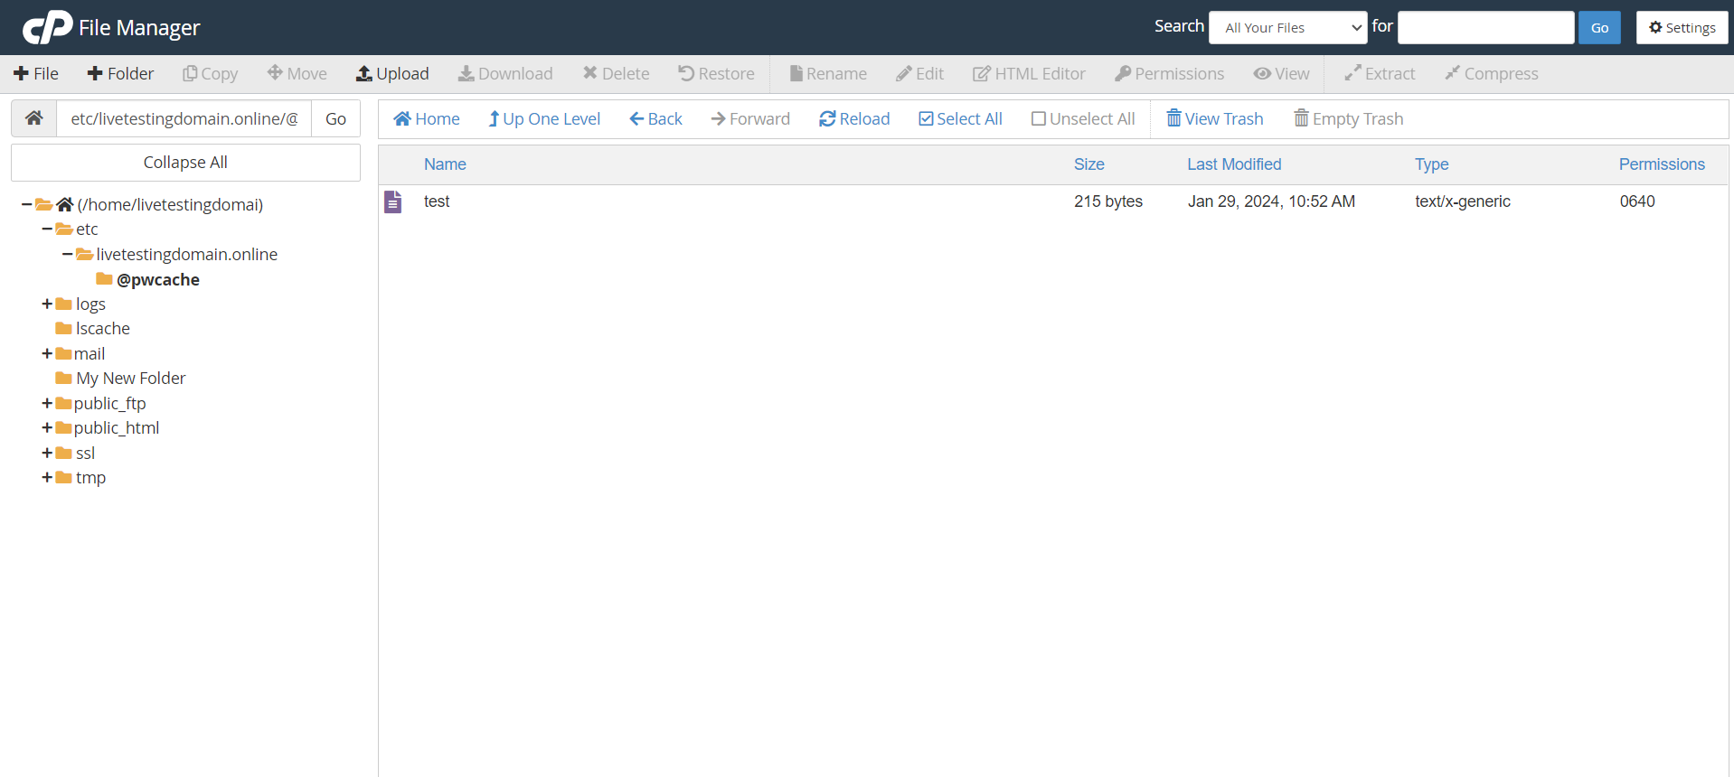Image resolution: width=1734 pixels, height=777 pixels.
Task: Open Settings
Action: (1682, 27)
